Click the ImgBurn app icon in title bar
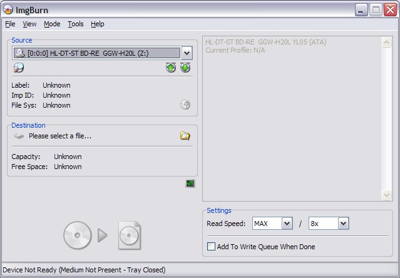 [8, 9]
